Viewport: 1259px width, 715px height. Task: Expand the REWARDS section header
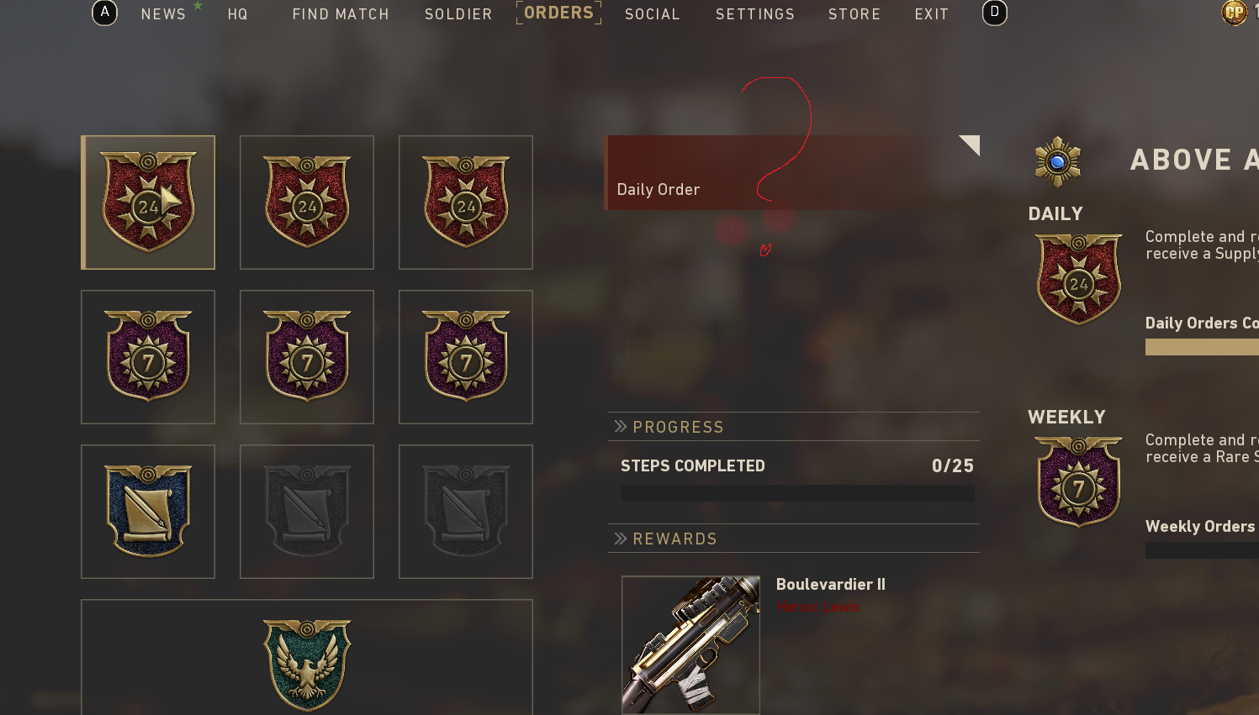click(x=794, y=539)
